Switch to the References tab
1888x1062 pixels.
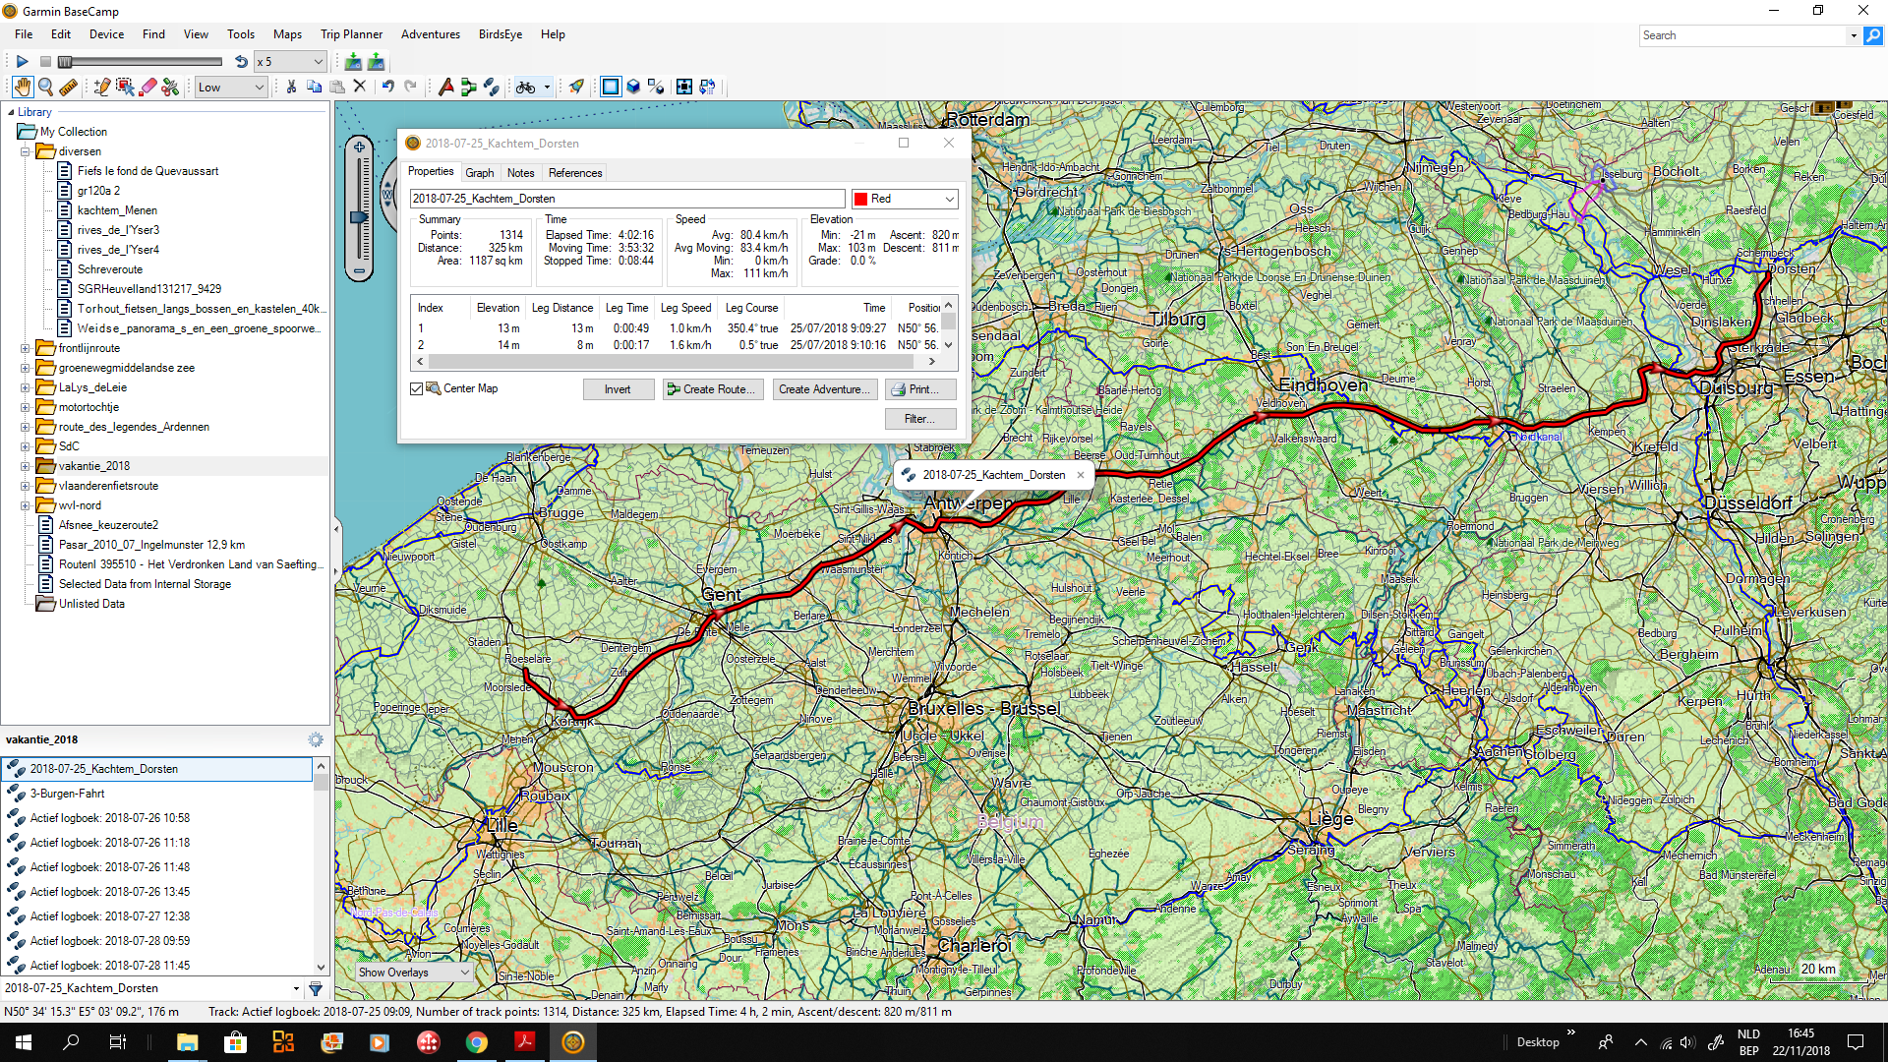pos(575,173)
